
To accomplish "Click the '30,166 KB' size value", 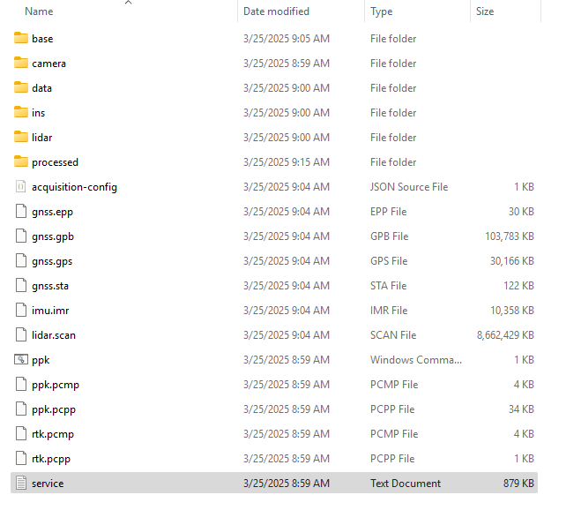I will click(512, 261).
